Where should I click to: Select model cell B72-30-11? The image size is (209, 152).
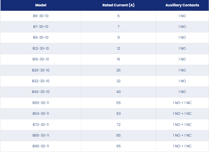click(x=41, y=125)
